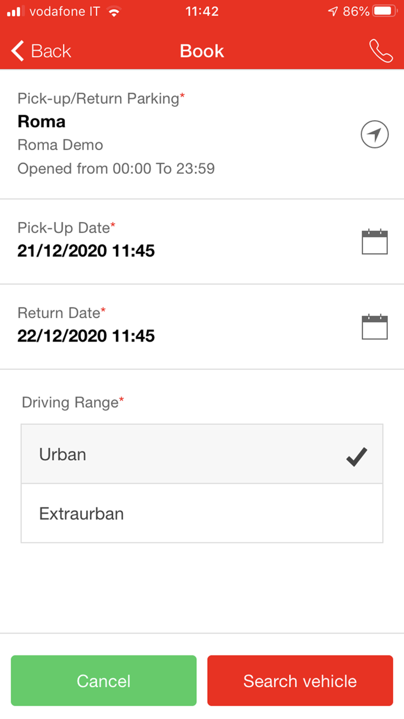Tap the 11:42 clock display
Screen dimensions: 404x719
(x=201, y=10)
